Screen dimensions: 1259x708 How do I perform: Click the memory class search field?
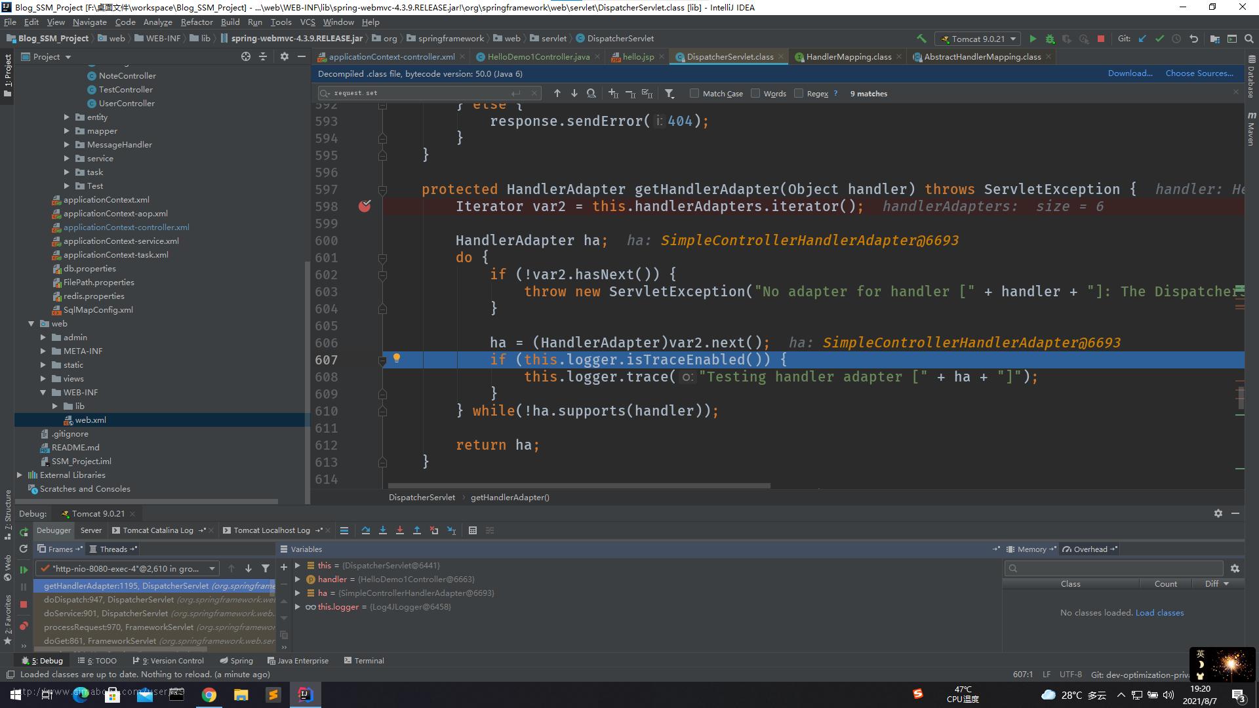tap(1113, 568)
